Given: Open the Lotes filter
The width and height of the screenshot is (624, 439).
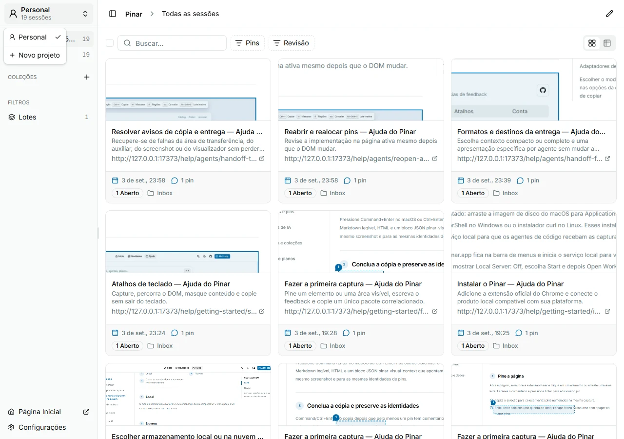Looking at the screenshot, I should tap(49, 117).
